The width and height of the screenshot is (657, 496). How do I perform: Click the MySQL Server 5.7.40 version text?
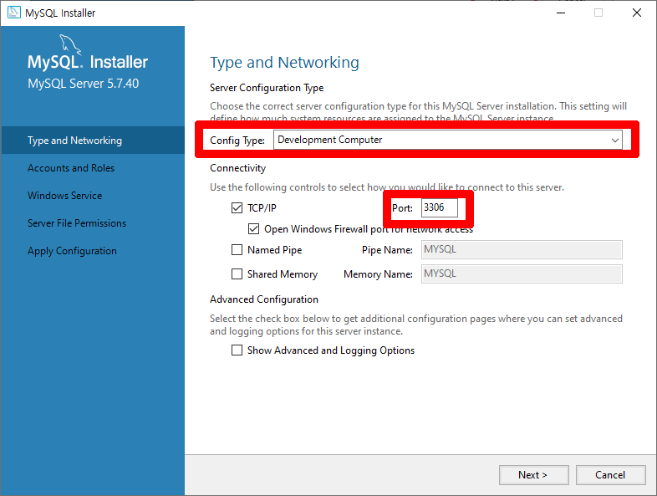pos(83,84)
